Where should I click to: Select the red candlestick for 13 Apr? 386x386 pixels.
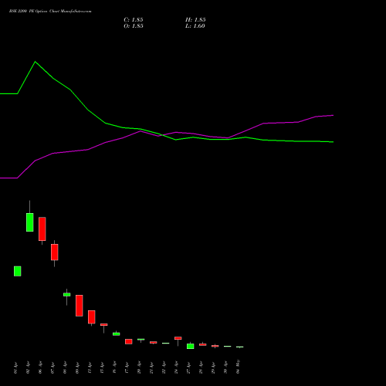pyautogui.click(x=92, y=317)
